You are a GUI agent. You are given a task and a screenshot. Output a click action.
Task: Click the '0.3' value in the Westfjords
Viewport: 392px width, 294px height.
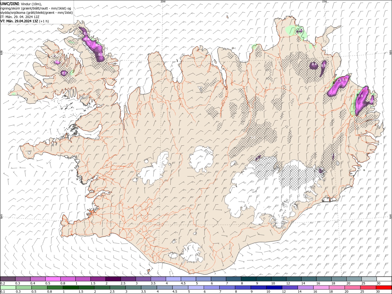(x=64, y=73)
